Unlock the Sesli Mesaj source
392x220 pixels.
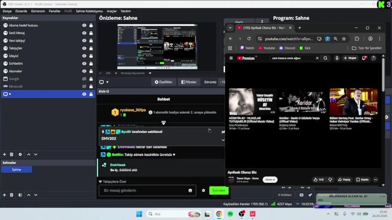(91, 33)
